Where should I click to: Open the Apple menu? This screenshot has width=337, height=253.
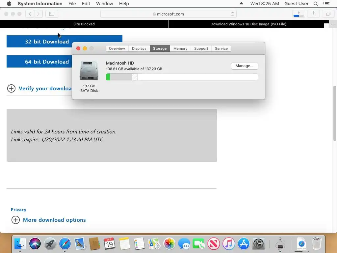(x=9, y=4)
